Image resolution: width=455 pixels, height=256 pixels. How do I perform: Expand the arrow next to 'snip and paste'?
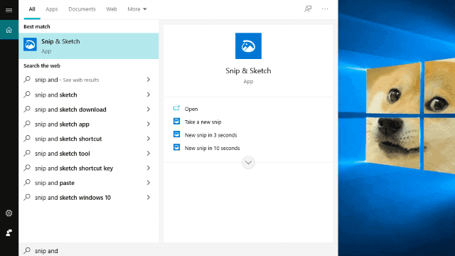coord(149,183)
